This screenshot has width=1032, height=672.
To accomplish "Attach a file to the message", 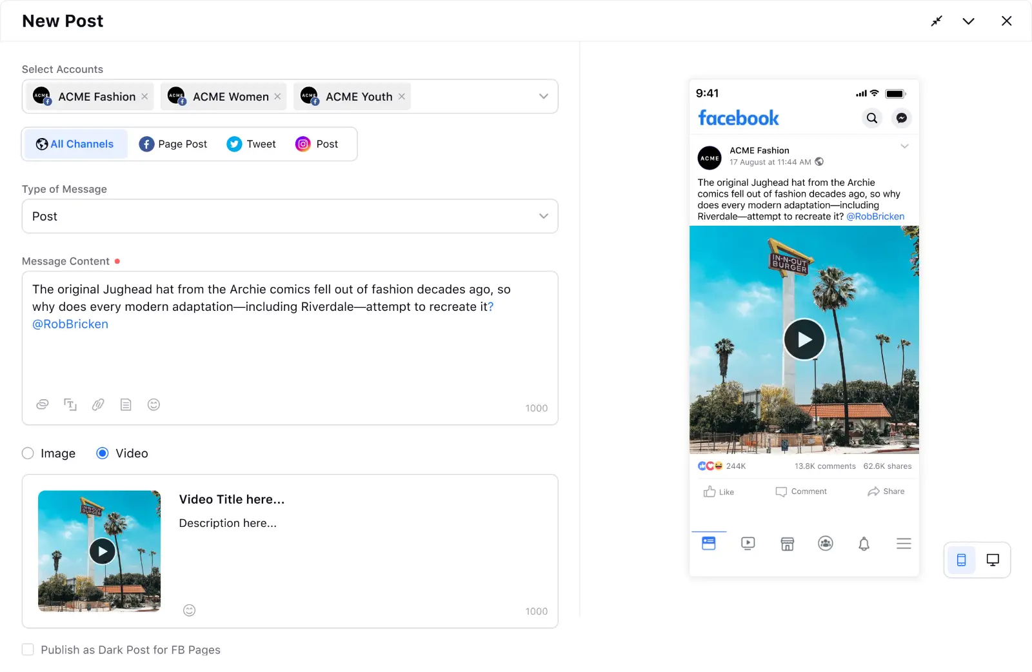I will coord(98,404).
